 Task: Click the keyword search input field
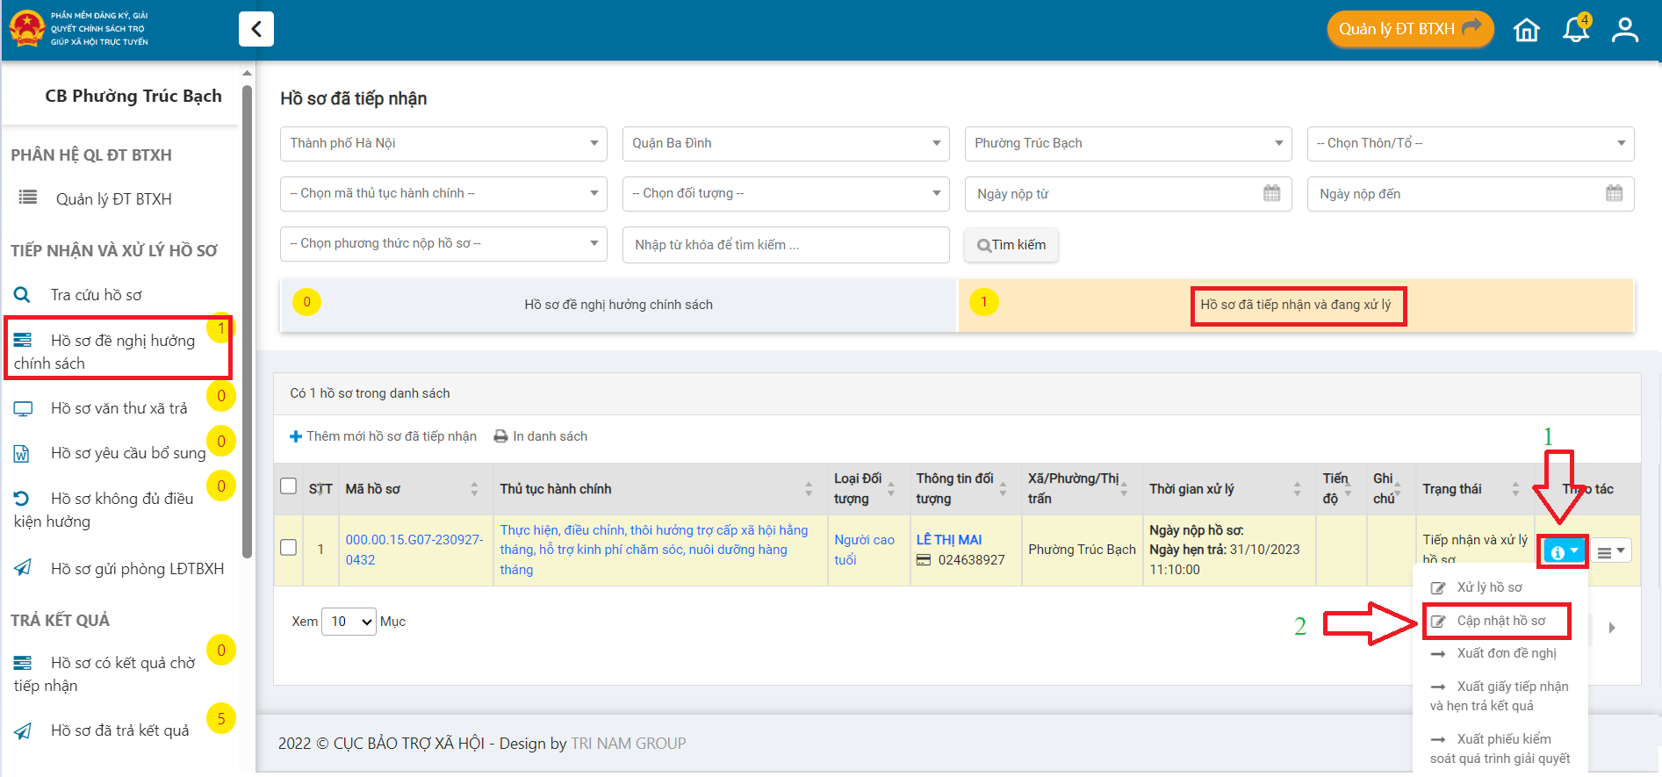(x=785, y=245)
